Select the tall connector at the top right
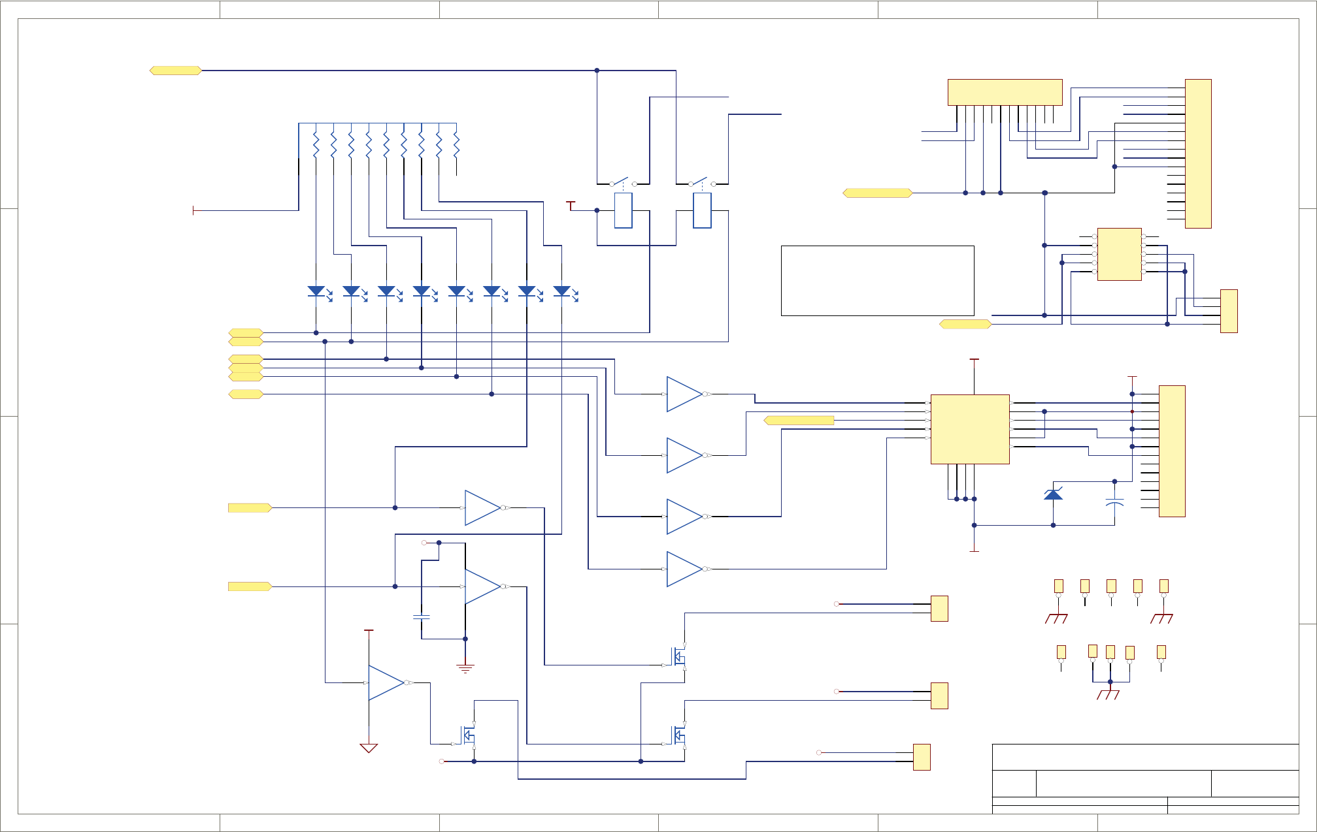 tap(1198, 153)
